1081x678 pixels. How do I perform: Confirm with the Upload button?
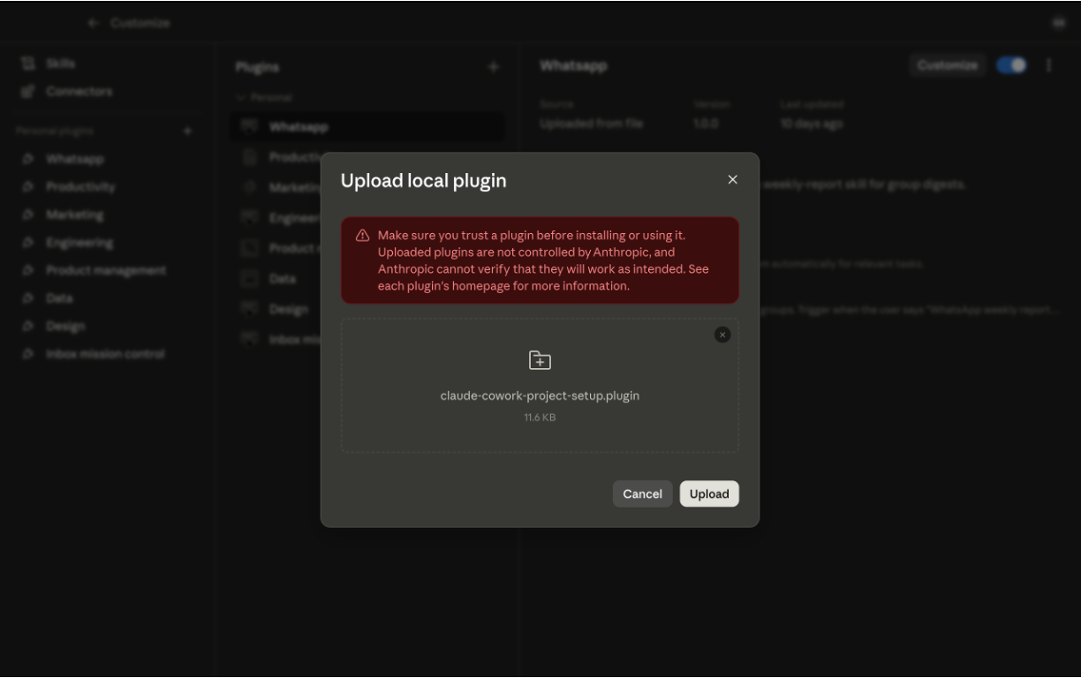pyautogui.click(x=709, y=494)
